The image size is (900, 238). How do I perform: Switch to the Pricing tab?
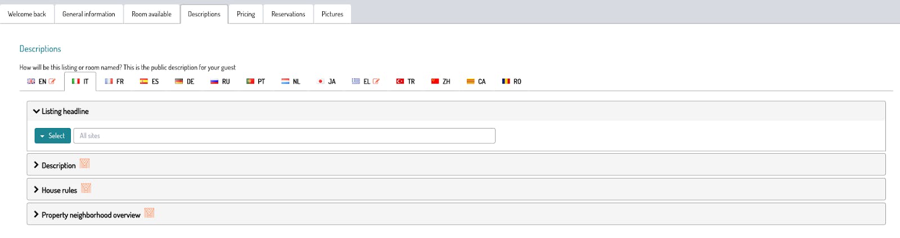[246, 14]
